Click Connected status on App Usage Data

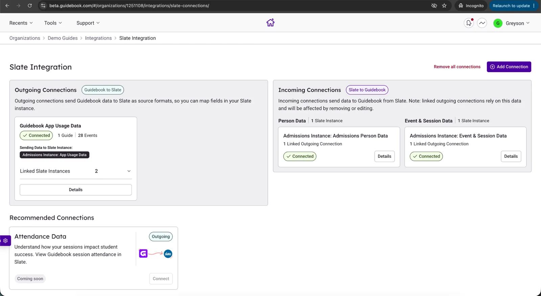tap(36, 136)
